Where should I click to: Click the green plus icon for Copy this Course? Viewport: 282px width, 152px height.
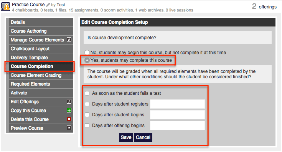[69, 110]
